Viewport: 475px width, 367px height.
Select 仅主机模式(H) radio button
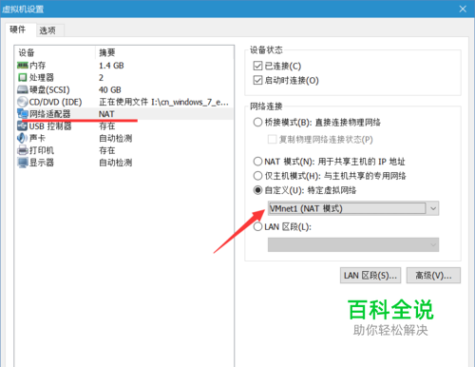(x=257, y=176)
